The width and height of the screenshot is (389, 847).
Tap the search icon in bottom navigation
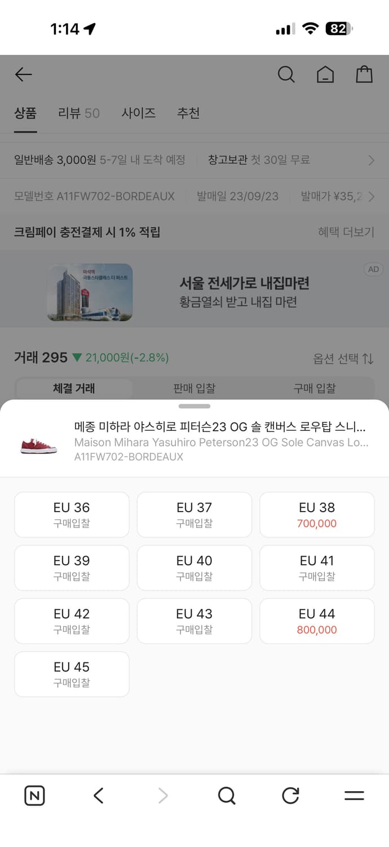click(226, 796)
